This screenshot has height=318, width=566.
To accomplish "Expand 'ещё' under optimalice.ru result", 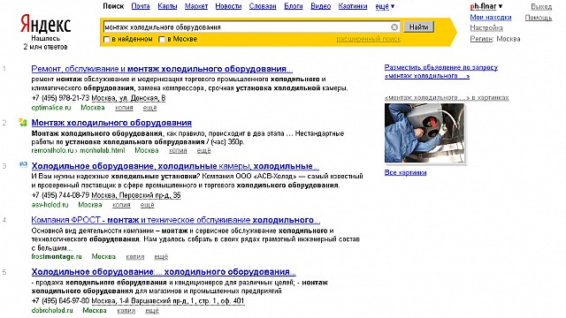I will coord(149,108).
